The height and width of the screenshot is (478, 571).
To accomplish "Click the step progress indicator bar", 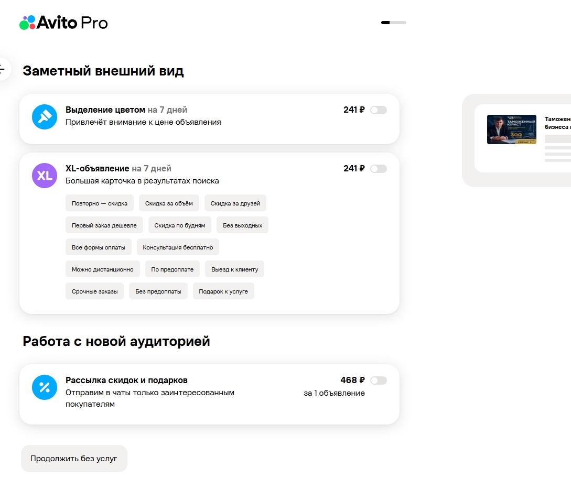I will [x=394, y=23].
